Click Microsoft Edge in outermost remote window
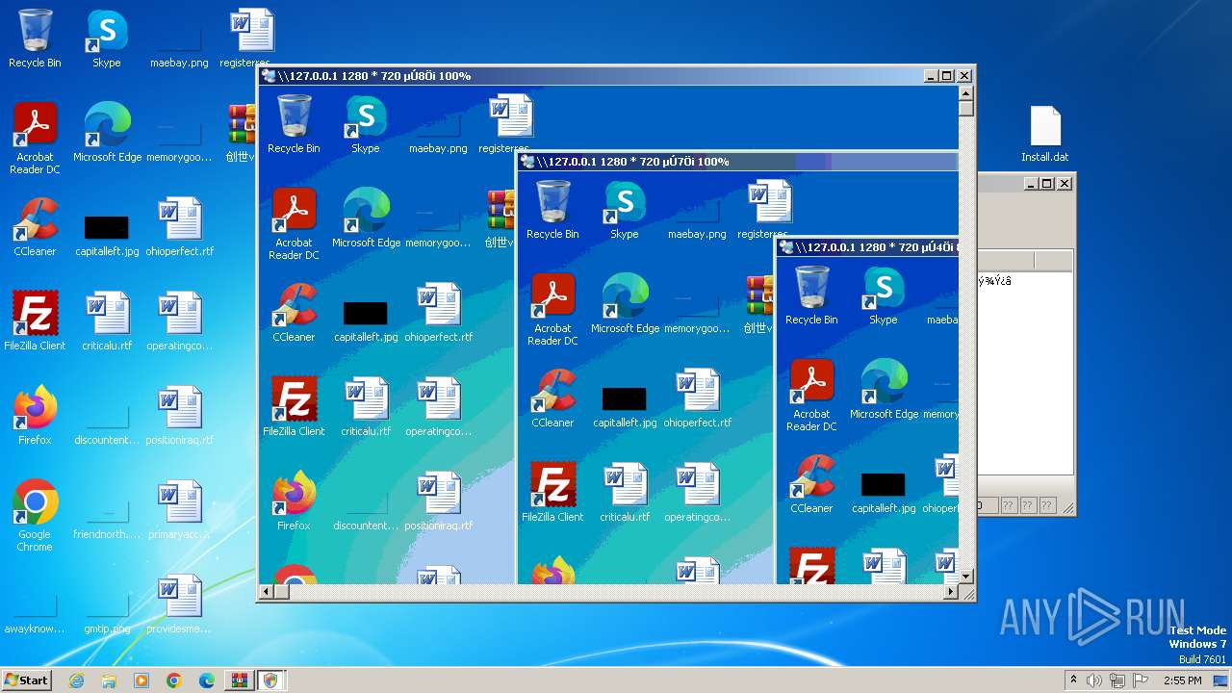Screen dimensions: 1232x693 366,218
